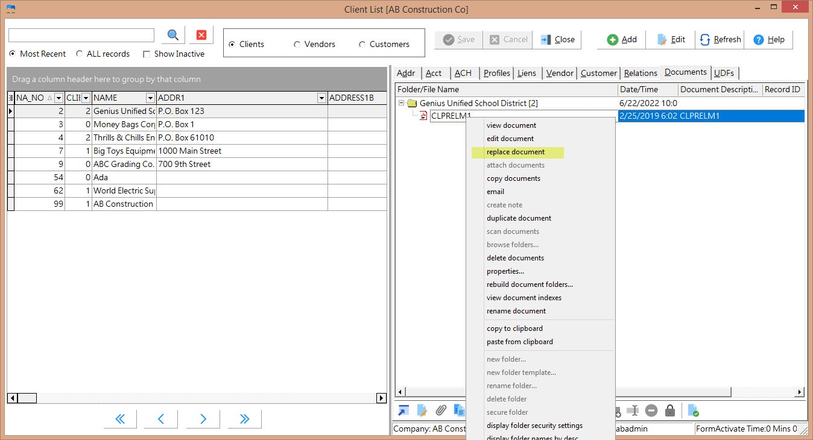Choose 'rebuild document folders...' from context menu

(530, 284)
